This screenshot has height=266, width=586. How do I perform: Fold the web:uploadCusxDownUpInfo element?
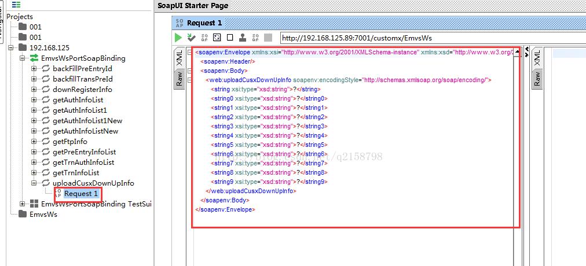click(x=189, y=80)
